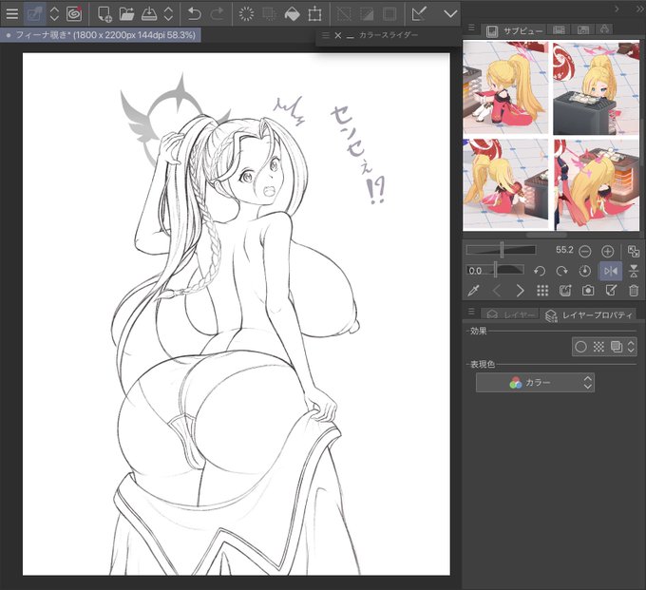Click the Fill bucket toolbar icon
This screenshot has width=646, height=590.
[292, 14]
